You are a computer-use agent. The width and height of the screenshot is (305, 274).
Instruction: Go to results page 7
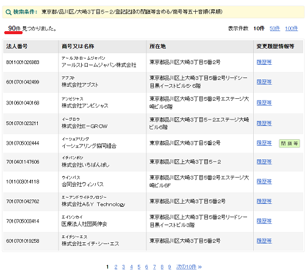[x=154, y=267]
